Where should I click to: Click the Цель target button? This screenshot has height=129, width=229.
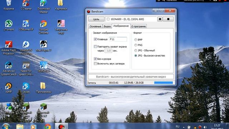pos(96,19)
